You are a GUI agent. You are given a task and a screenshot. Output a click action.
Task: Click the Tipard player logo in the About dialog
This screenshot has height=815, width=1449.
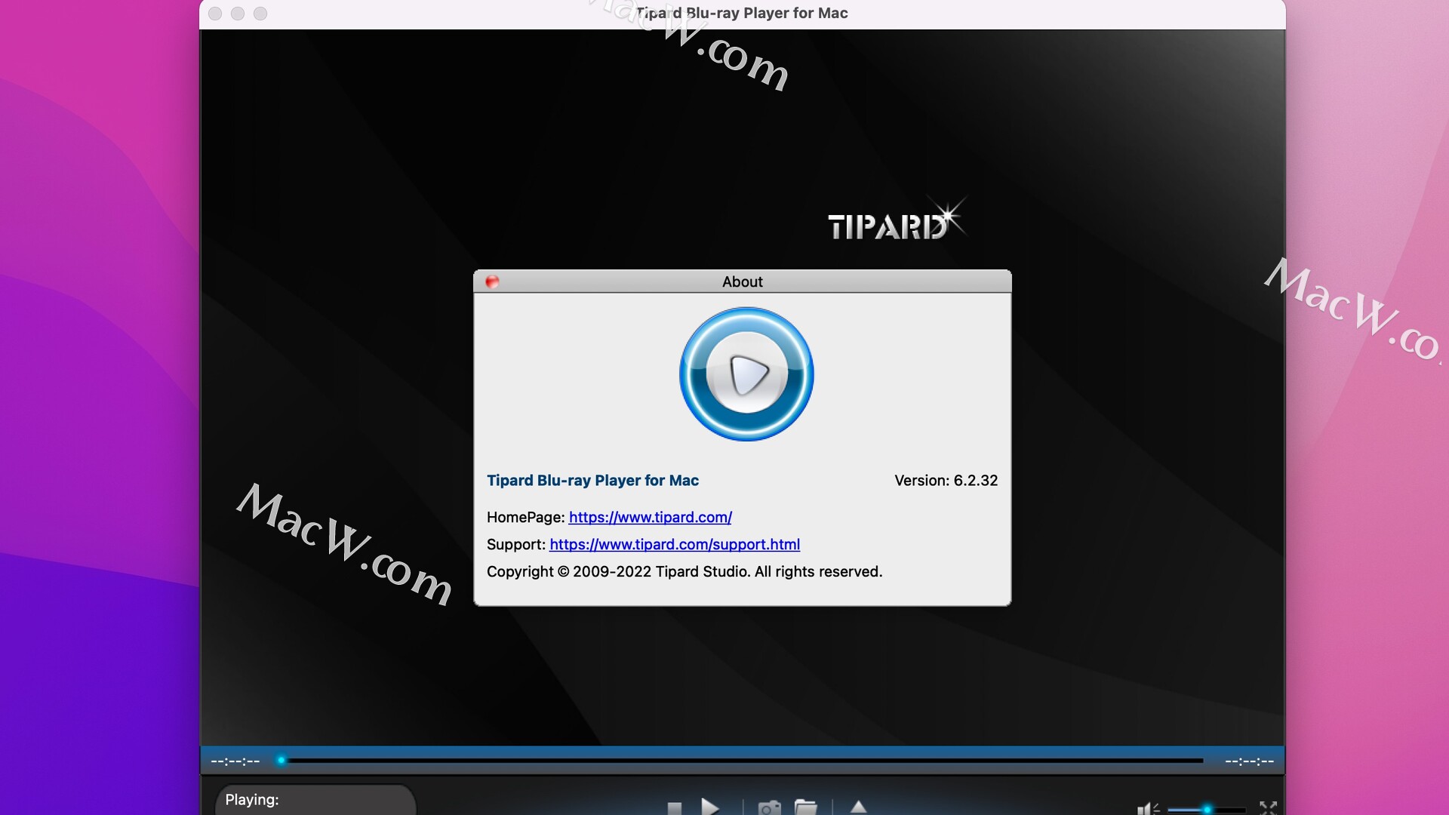click(746, 374)
